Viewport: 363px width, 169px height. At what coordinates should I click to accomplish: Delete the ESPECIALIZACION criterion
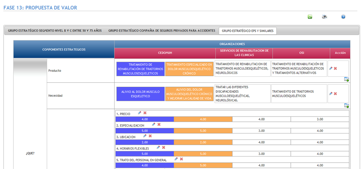point(159,124)
